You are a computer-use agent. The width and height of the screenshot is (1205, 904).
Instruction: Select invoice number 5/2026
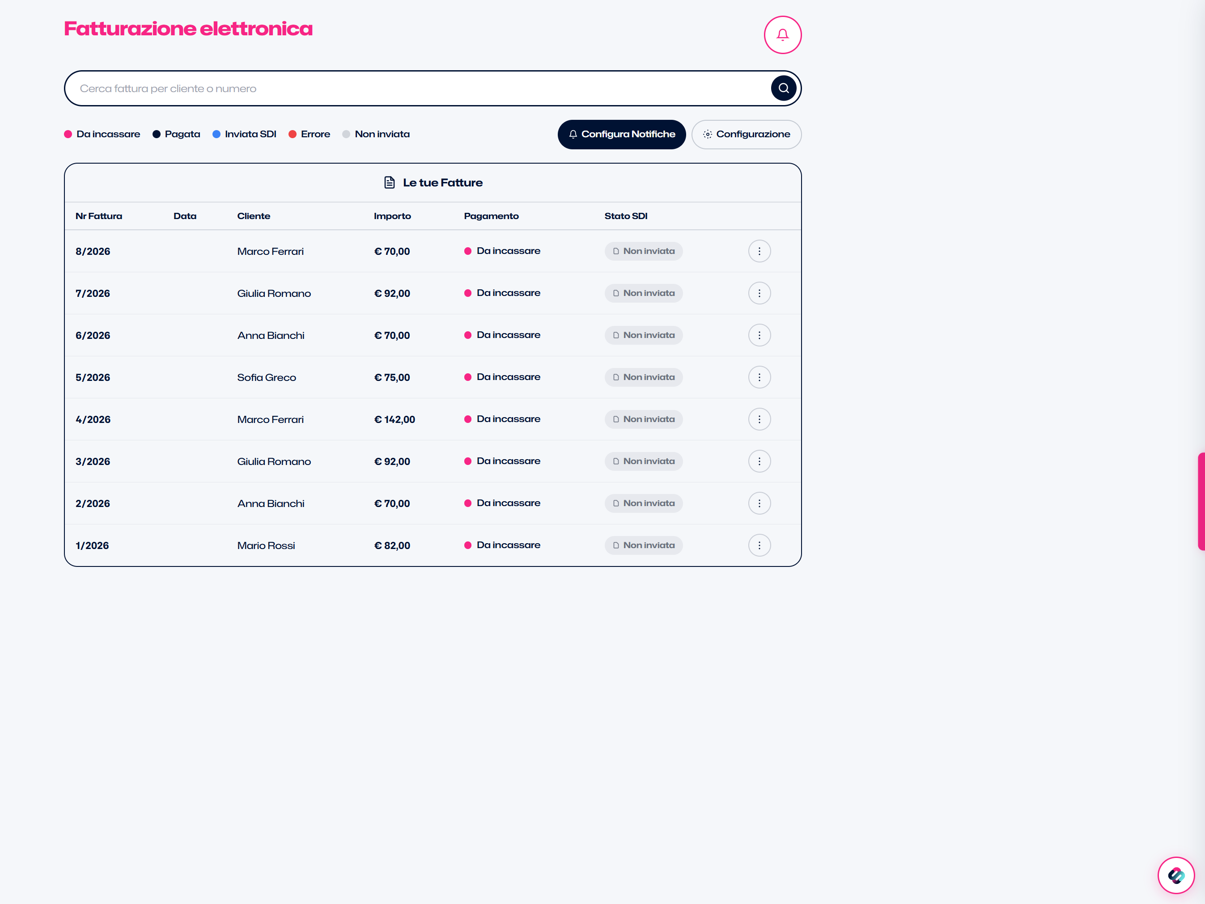click(x=93, y=377)
